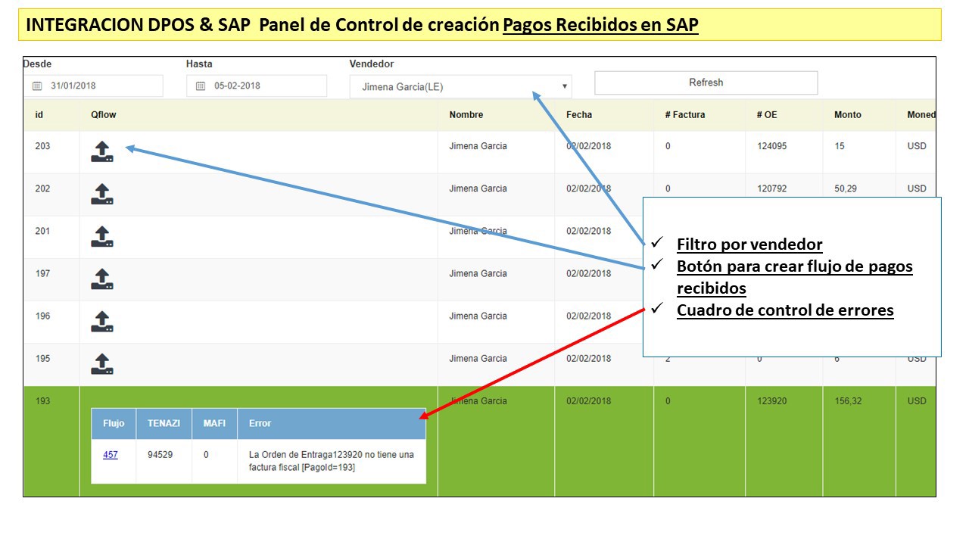This screenshot has height=545, width=969.
Task: Click USD currency in row 202
Action: [917, 188]
